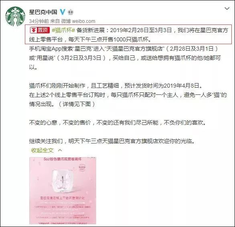Click the red 置顶 pinned badge
235x227 pixels.
[40, 30]
